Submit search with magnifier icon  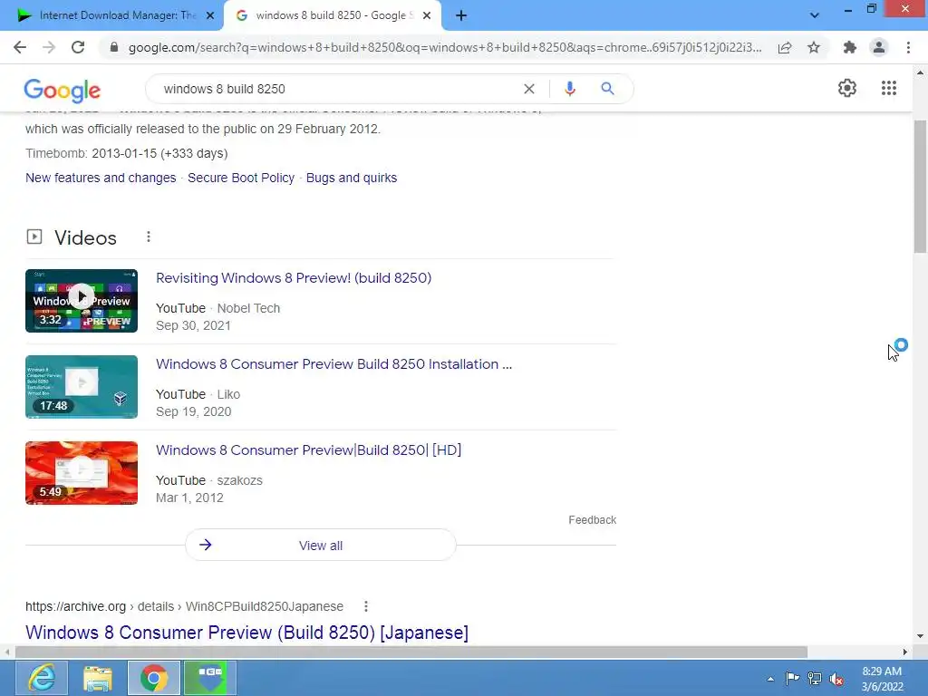click(x=607, y=89)
